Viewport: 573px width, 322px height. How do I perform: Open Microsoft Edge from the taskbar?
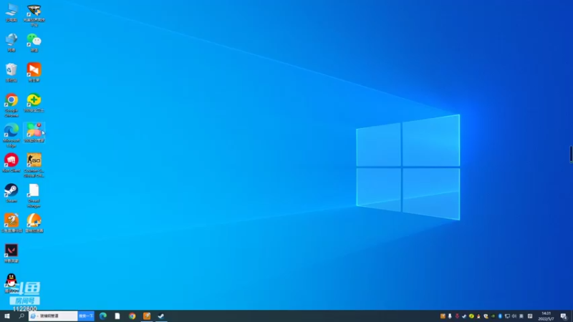coord(103,316)
